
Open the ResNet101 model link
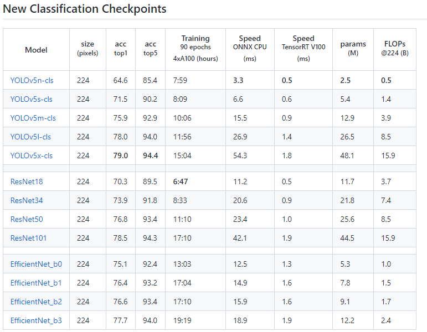click(29, 238)
